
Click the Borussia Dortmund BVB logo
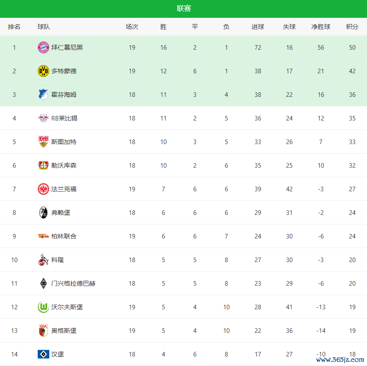tap(43, 71)
